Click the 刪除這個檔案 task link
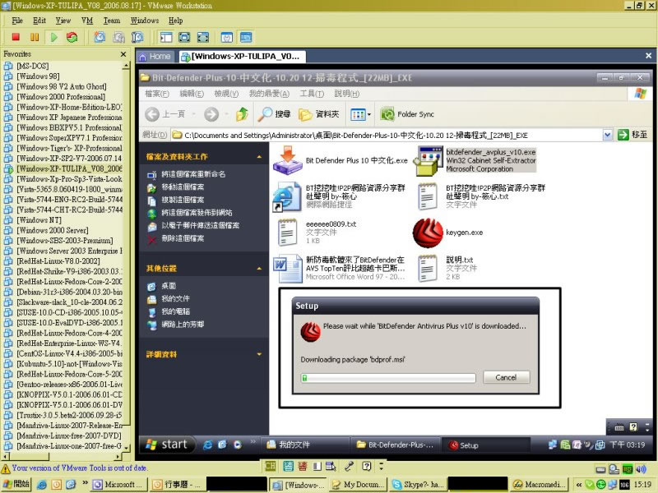The image size is (658, 493). coord(183,238)
